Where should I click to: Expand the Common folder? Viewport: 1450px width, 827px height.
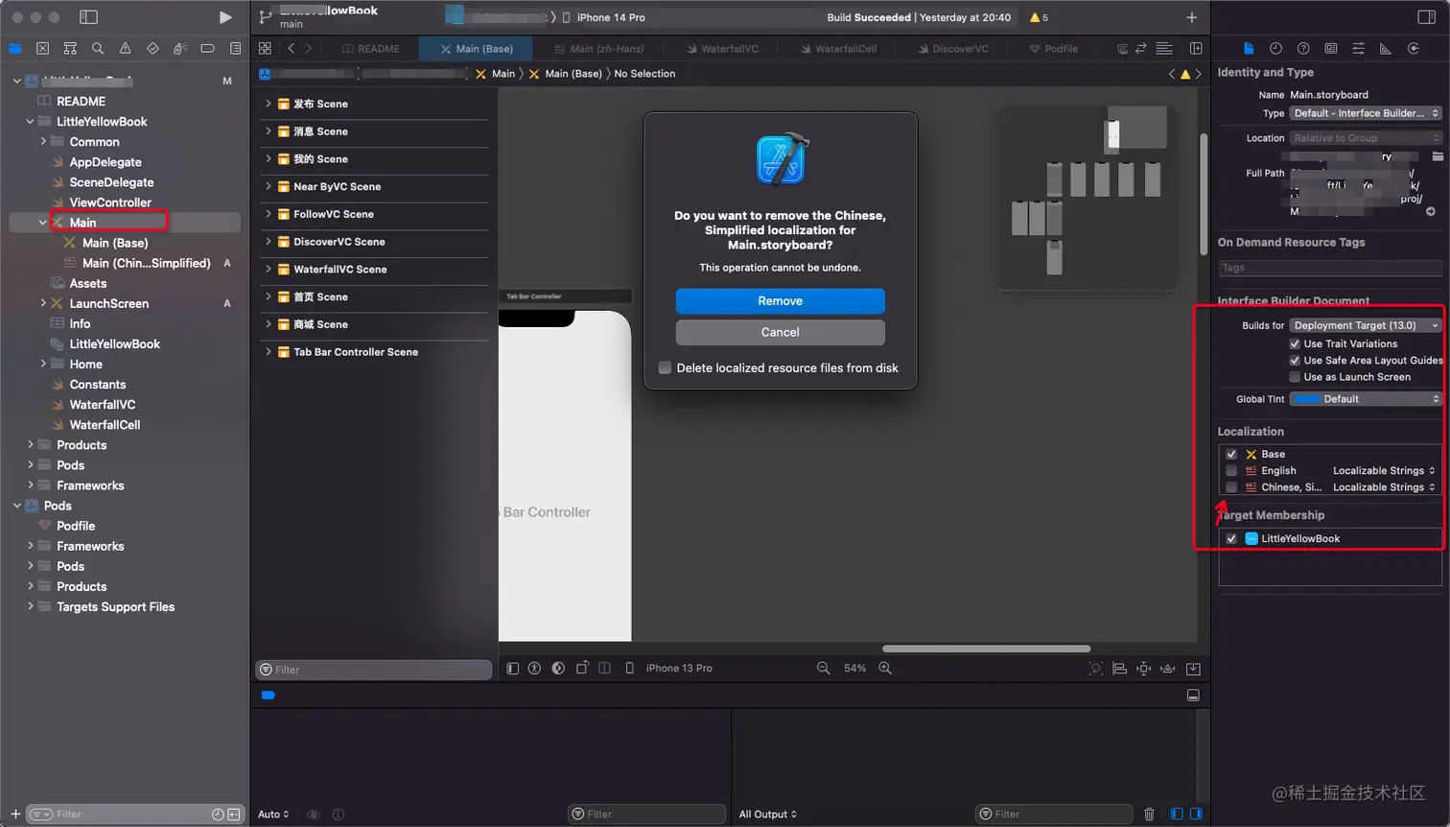[x=43, y=142]
